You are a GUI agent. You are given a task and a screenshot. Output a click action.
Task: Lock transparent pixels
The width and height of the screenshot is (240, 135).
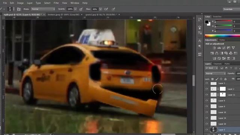tap(213, 79)
